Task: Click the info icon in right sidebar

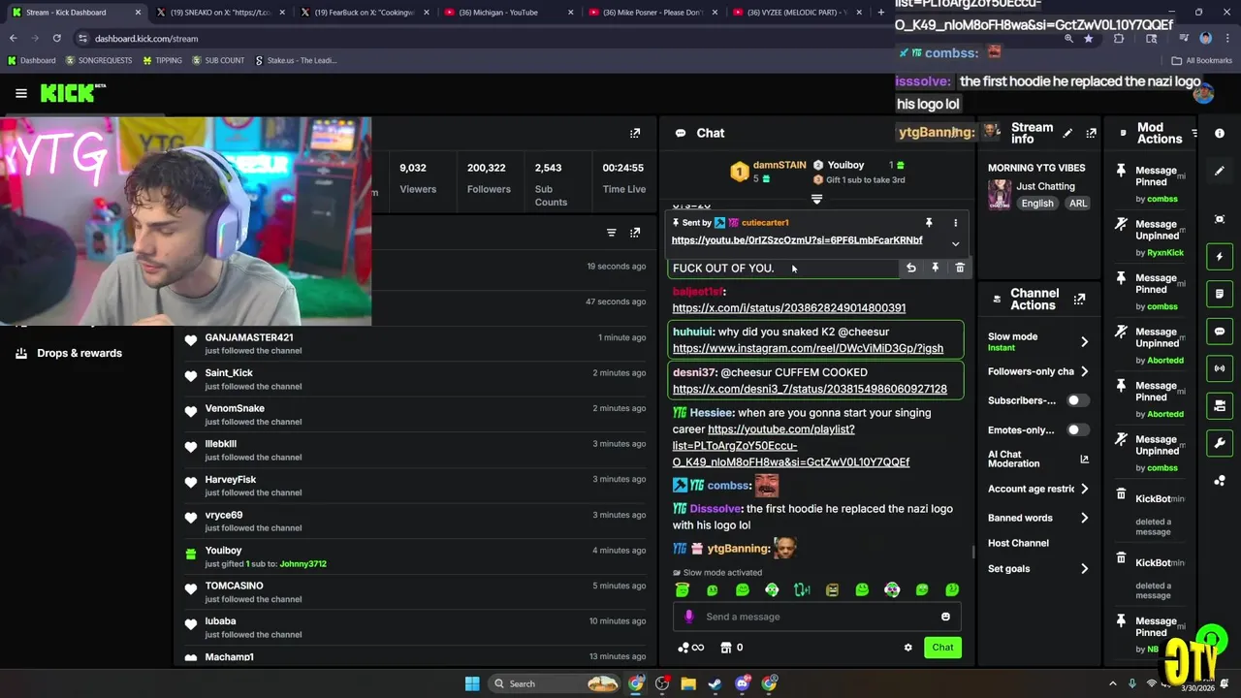Action: tap(1220, 133)
